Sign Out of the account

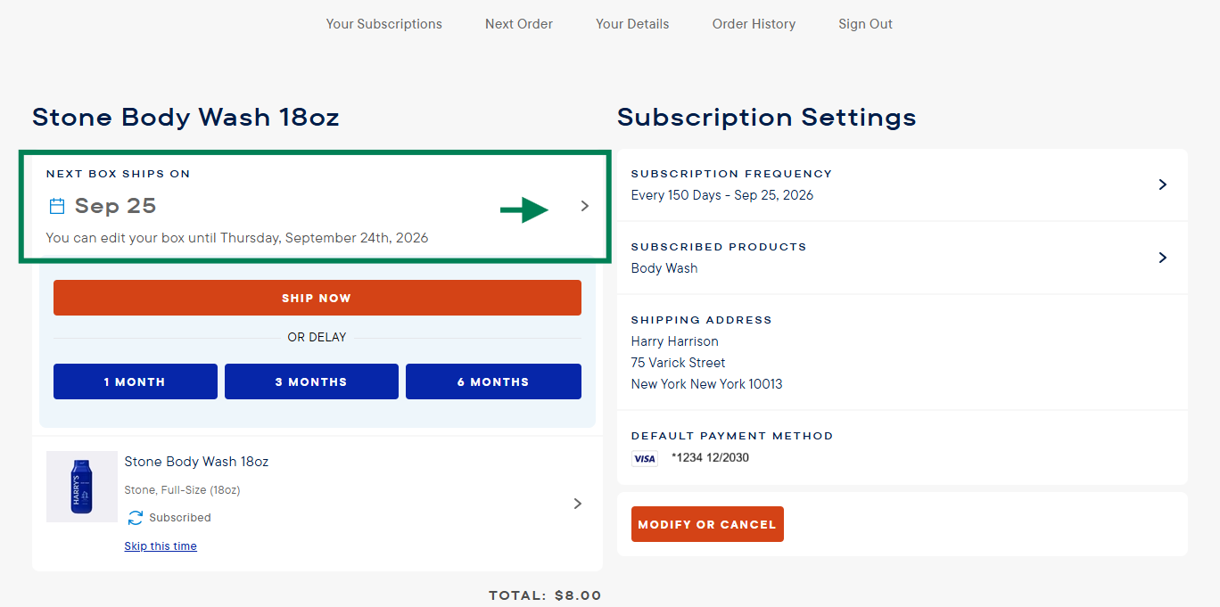865,24
